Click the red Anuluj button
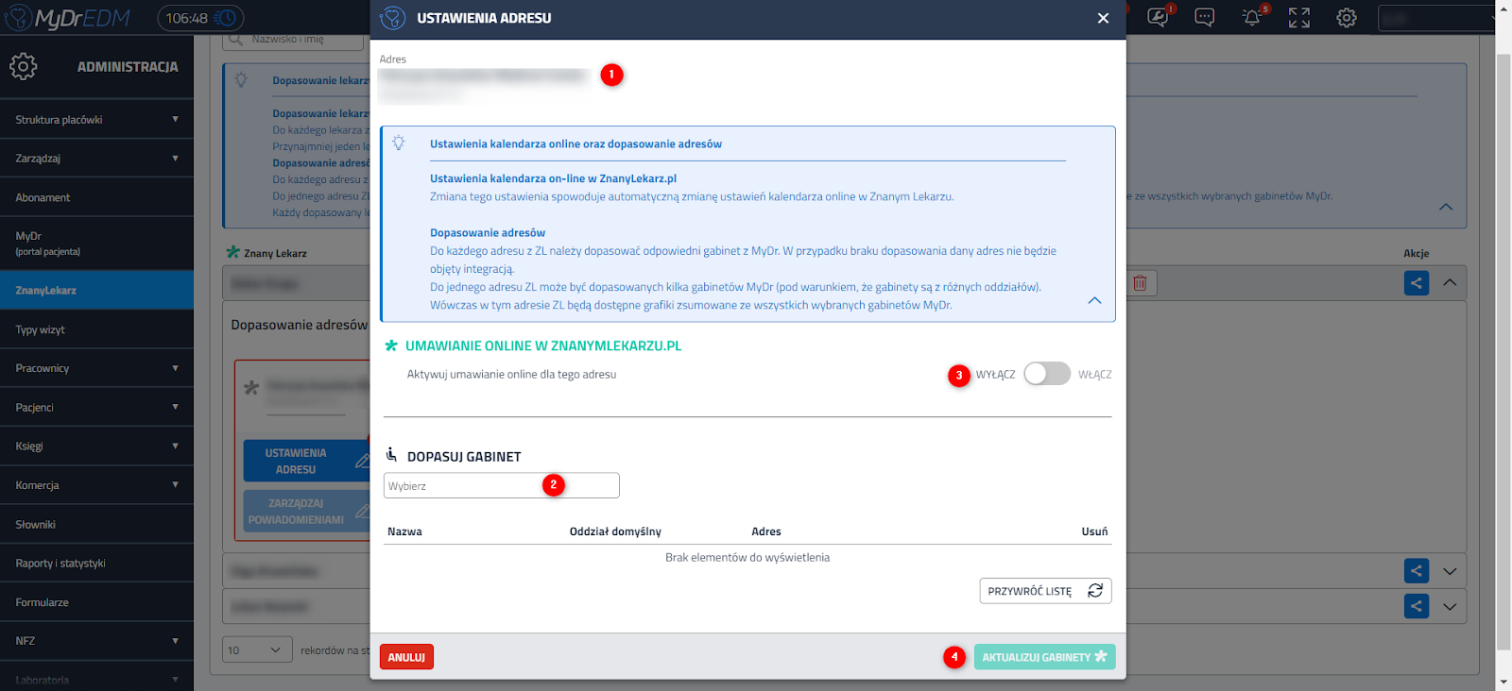The width and height of the screenshot is (1512, 691). [x=406, y=657]
